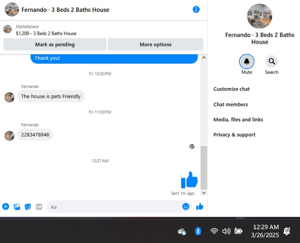Screen dimensions: 300x243
Task: Select the message '2283478948'
Action: [35, 135]
